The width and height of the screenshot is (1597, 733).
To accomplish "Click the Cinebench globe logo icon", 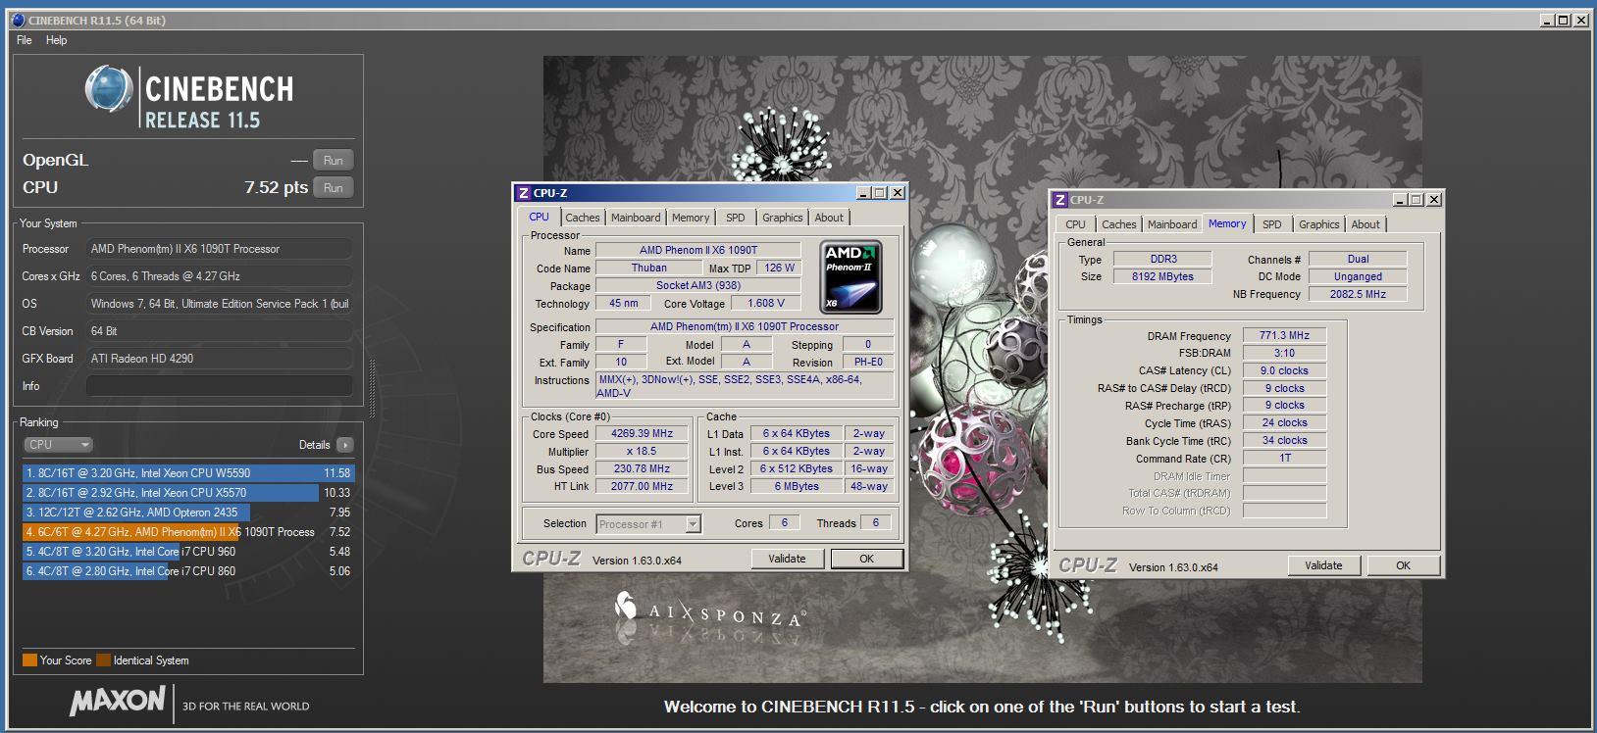I will click(x=109, y=90).
